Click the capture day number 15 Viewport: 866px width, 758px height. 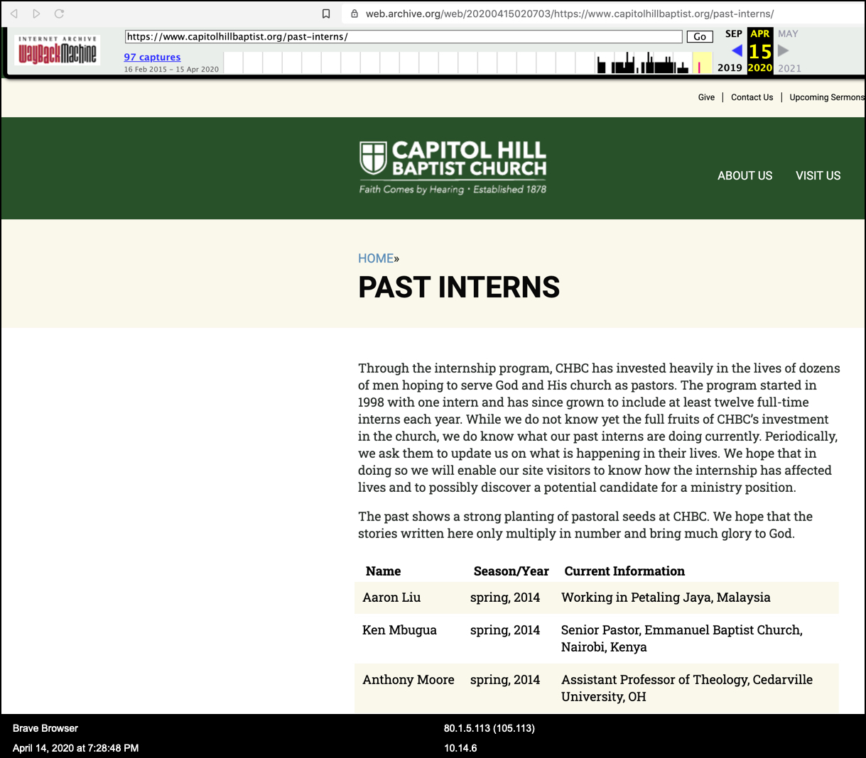[x=760, y=51]
